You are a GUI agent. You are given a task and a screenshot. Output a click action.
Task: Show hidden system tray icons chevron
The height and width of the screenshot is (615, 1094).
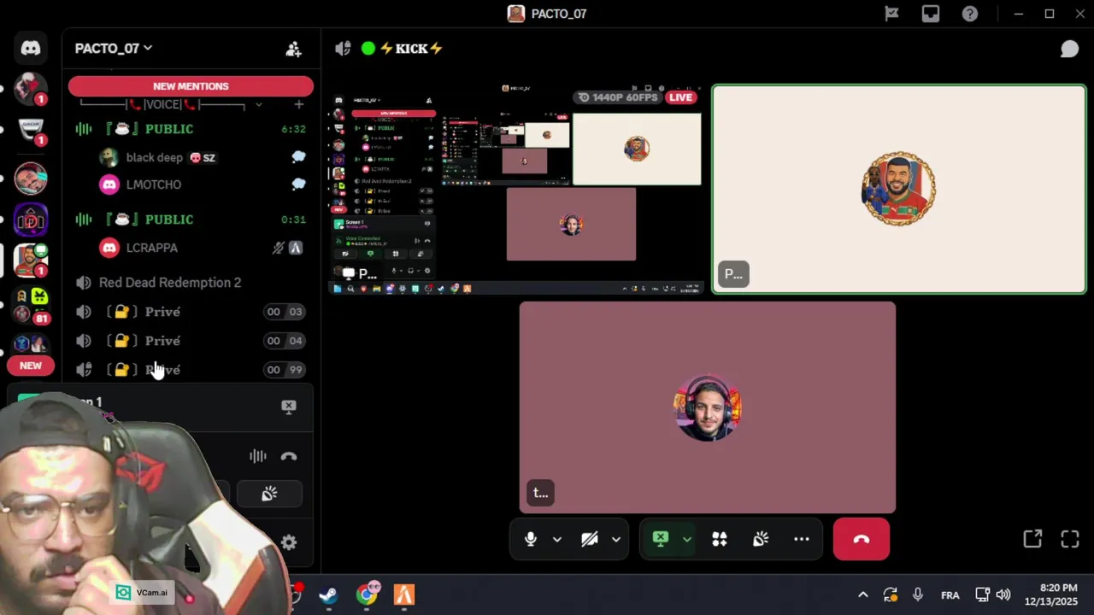pyautogui.click(x=863, y=595)
